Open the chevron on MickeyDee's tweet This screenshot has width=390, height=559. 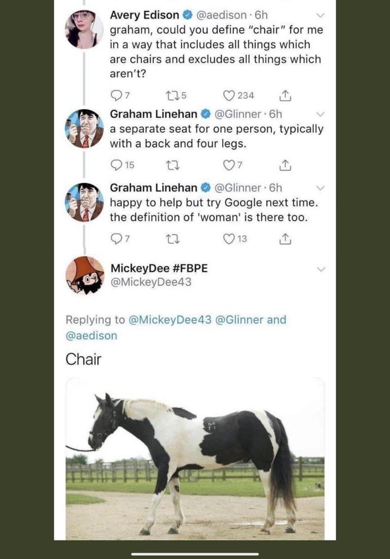pos(321,268)
